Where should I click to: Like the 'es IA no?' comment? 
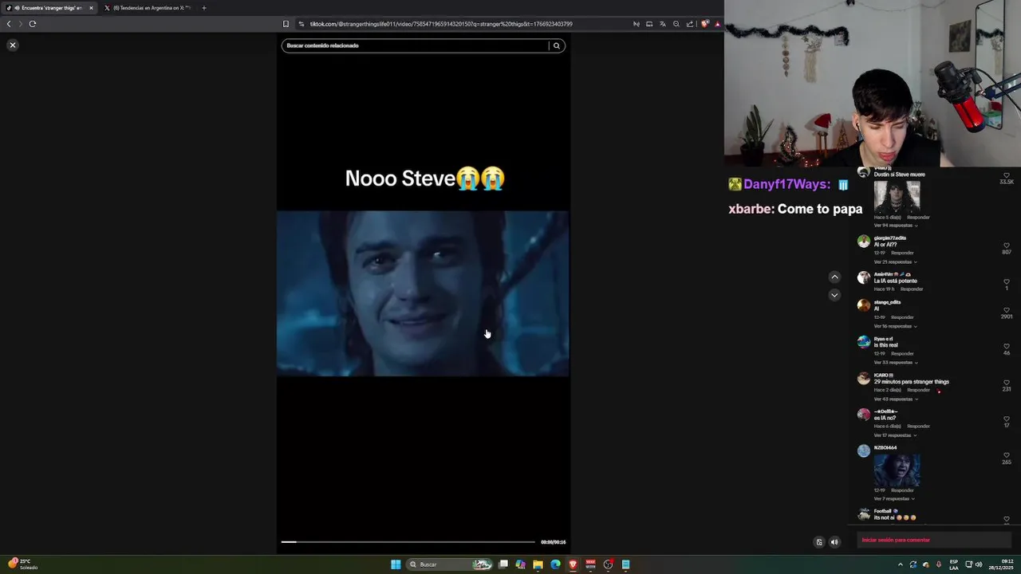pos(1007,419)
